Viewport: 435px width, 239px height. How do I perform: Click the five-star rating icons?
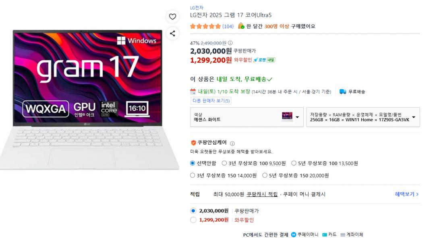click(205, 26)
